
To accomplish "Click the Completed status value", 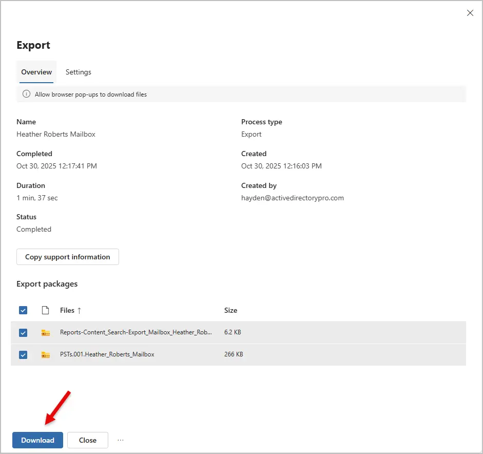I will (x=34, y=230).
